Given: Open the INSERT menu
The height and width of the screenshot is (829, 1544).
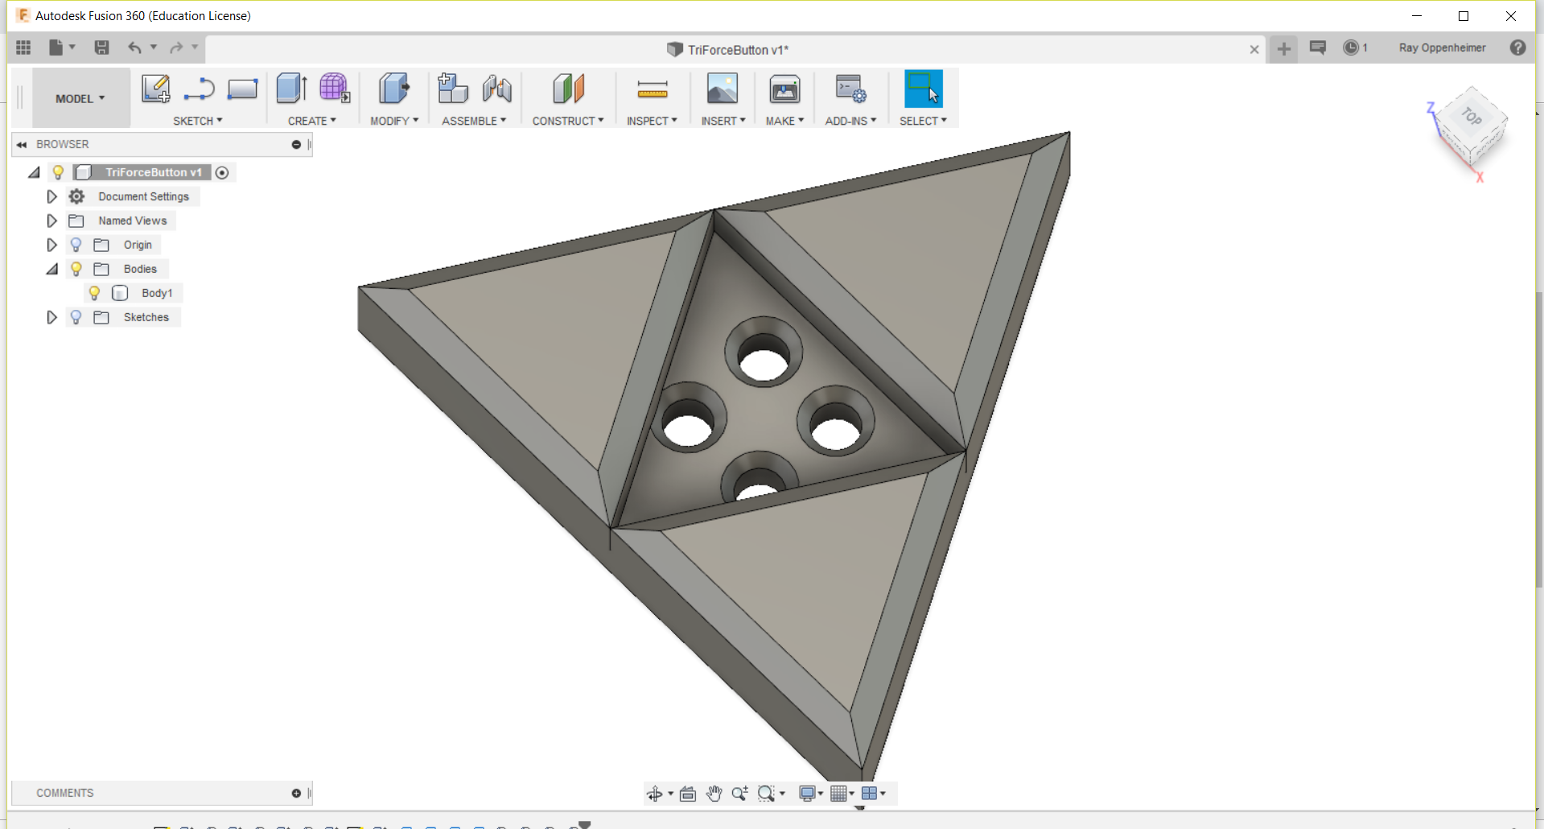Looking at the screenshot, I should click(x=723, y=121).
